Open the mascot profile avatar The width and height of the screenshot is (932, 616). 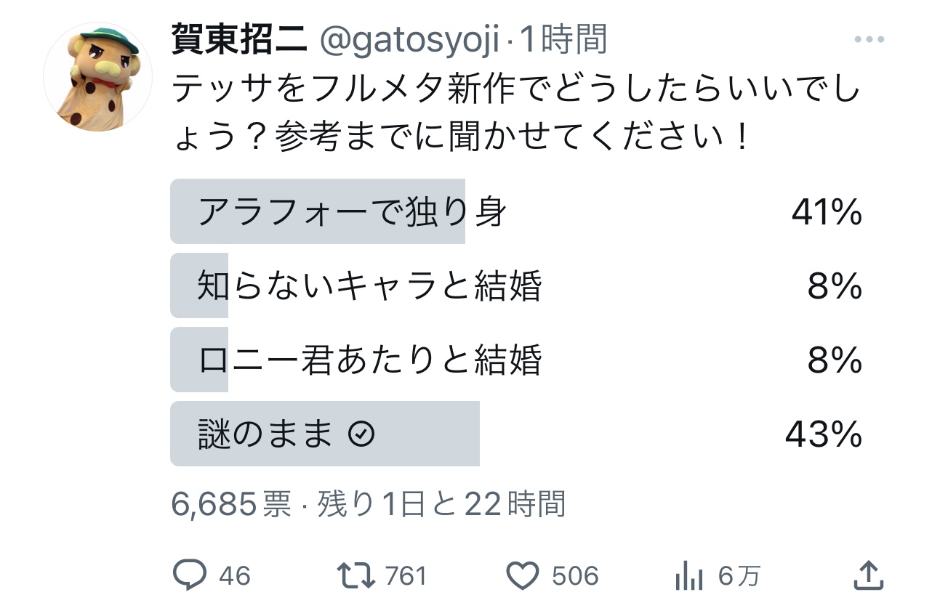point(97,77)
